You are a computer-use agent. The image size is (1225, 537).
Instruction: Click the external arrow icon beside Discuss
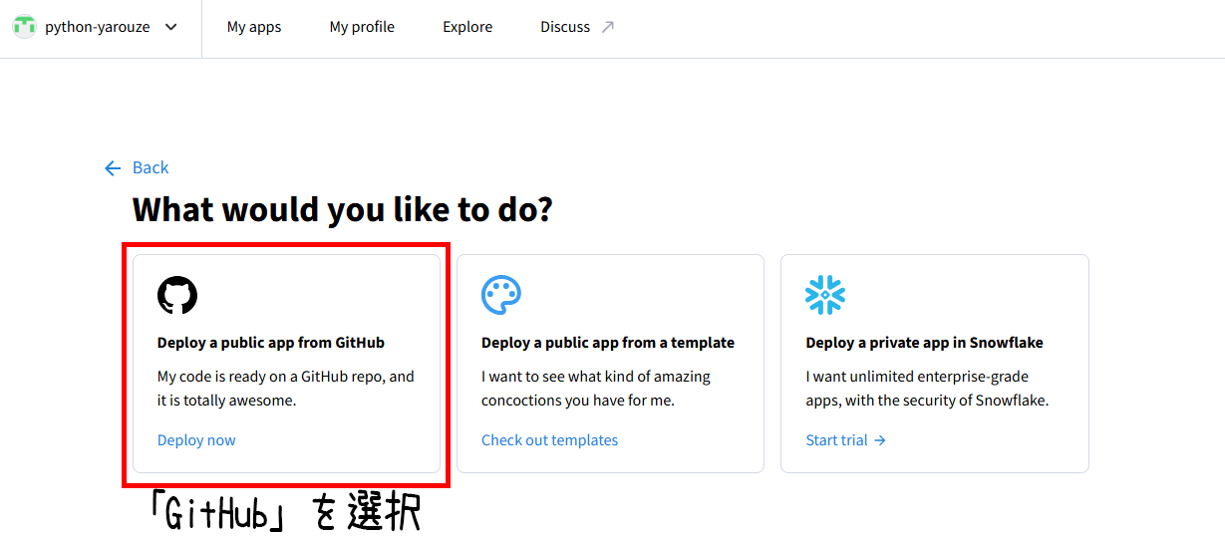pyautogui.click(x=607, y=27)
